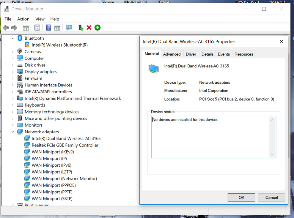Click the Forward navigation arrow icon
Screen dimensions: 294x218
coord(14,27)
